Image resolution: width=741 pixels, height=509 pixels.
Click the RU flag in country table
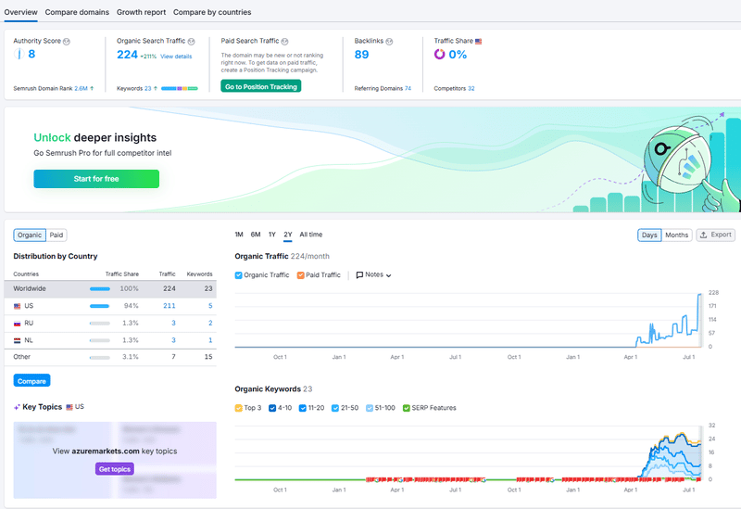click(x=17, y=324)
